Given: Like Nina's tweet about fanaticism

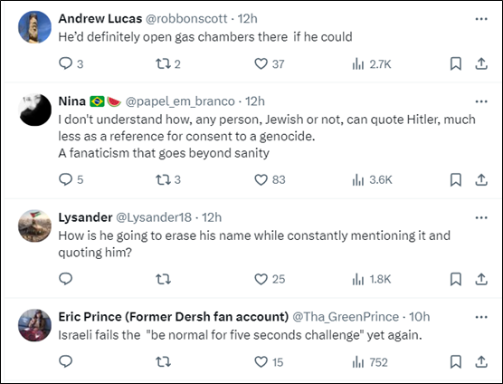Looking at the screenshot, I should coord(261,179).
